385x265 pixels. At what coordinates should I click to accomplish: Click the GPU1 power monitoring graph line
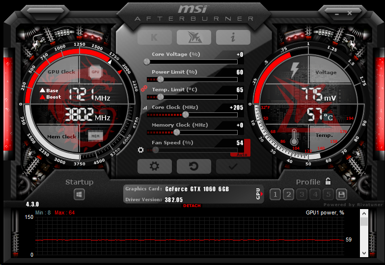pyautogui.click(x=190, y=239)
